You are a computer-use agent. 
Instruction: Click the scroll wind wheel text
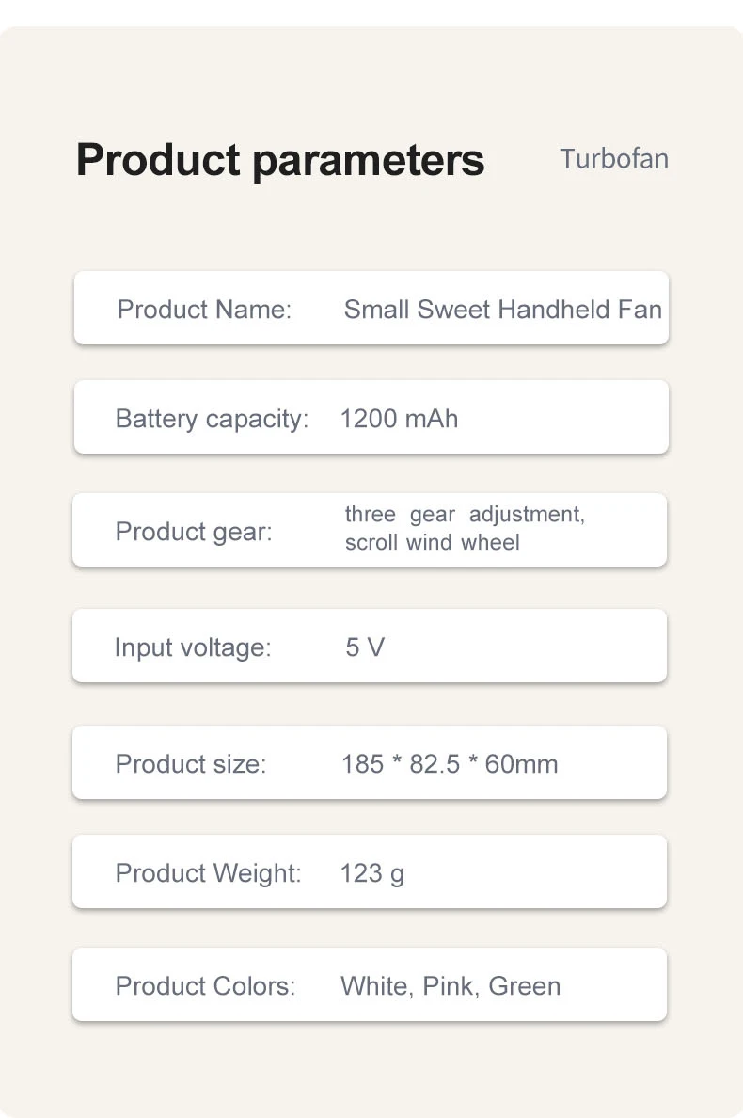[x=433, y=543]
